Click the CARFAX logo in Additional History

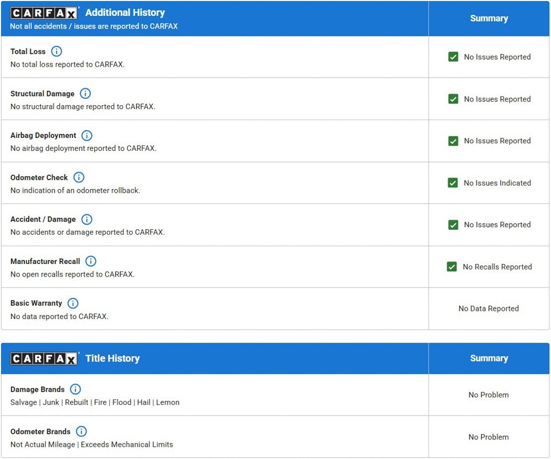(x=44, y=13)
